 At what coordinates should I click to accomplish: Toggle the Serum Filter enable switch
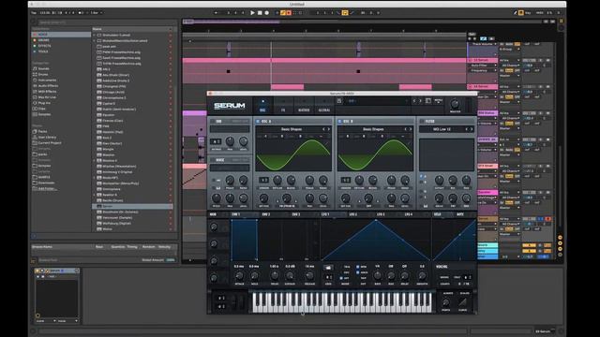pos(422,121)
